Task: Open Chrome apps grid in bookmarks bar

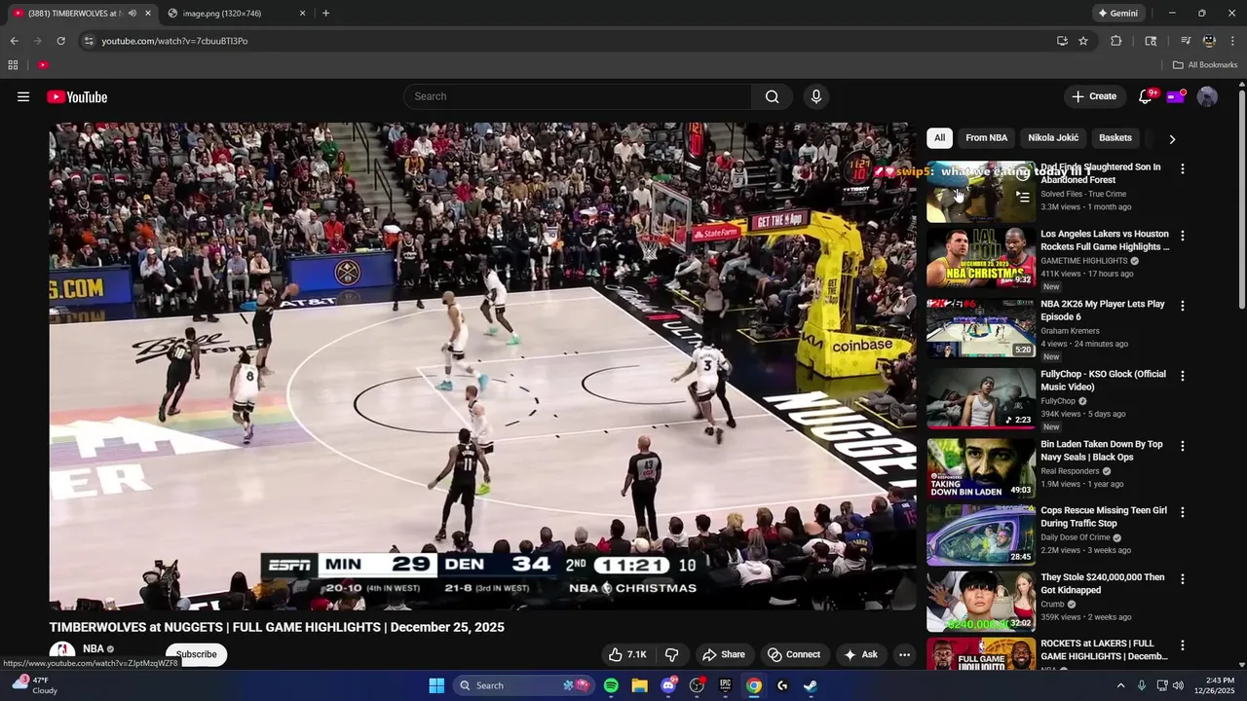Action: [x=13, y=65]
